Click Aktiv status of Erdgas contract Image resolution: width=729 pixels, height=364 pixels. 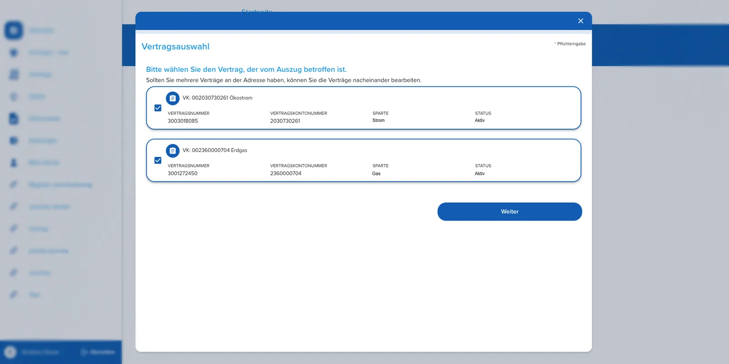click(x=480, y=173)
